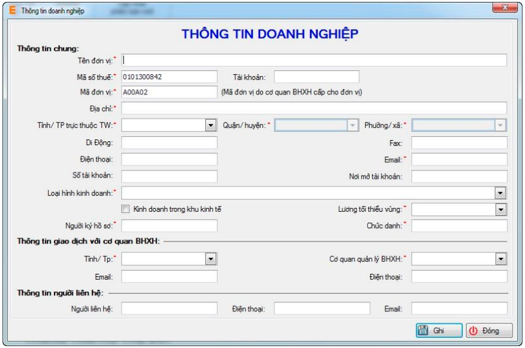This screenshot has height=348, width=525.
Task: Click the Nơi mở tài khoản field
Action: pyautogui.click(x=458, y=176)
